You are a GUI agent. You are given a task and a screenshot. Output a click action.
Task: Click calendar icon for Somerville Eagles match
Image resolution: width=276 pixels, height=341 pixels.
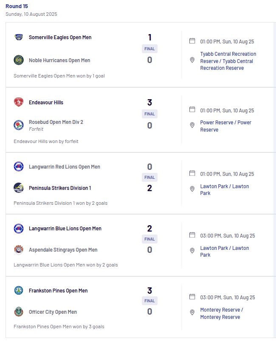[192, 41]
